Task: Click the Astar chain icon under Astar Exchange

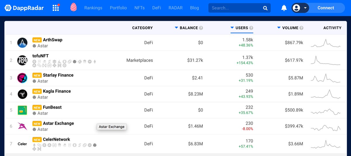Action: [x=34, y=129]
